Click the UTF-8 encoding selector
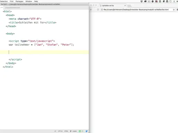The image size is (178, 133). (x=60, y=131)
